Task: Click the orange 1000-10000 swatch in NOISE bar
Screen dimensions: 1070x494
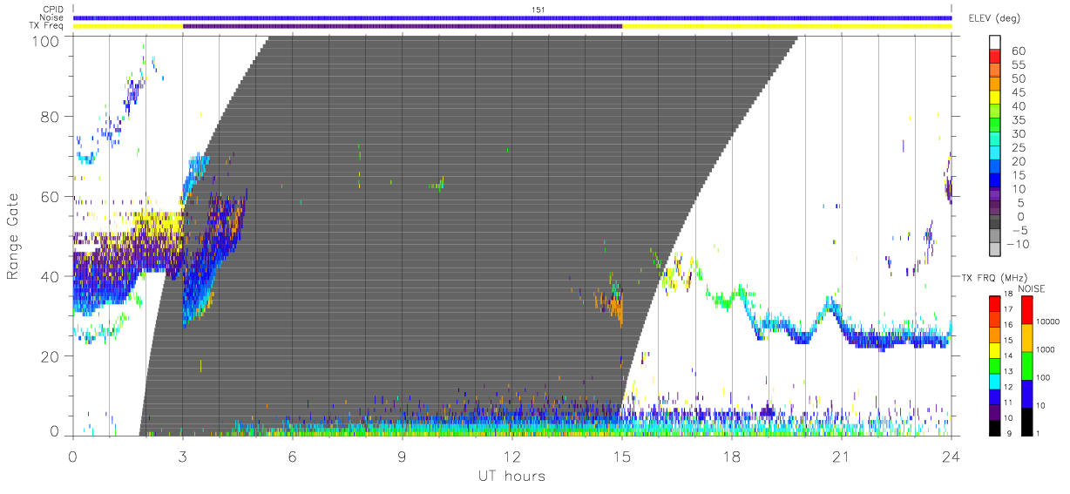Action: tap(1026, 337)
